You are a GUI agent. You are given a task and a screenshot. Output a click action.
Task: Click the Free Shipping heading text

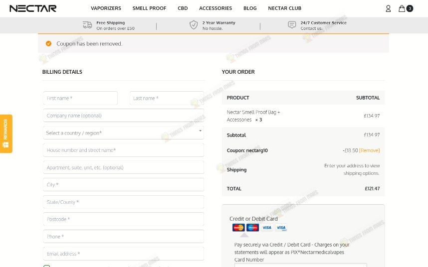(x=111, y=23)
